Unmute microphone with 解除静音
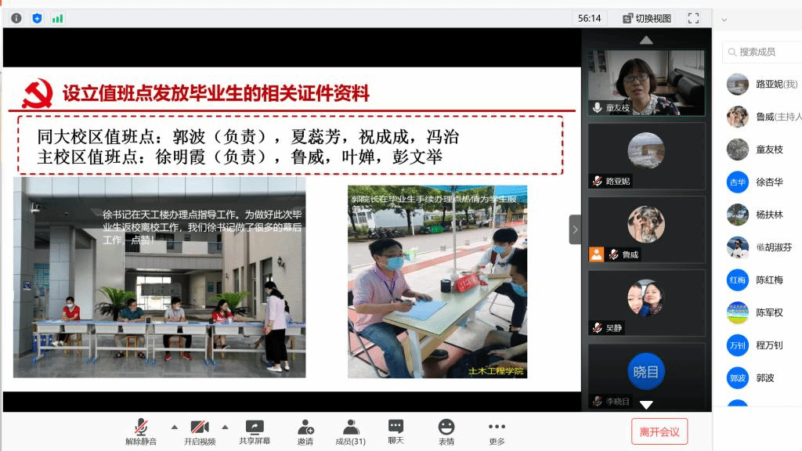Image resolution: width=802 pixels, height=451 pixels. pyautogui.click(x=141, y=431)
